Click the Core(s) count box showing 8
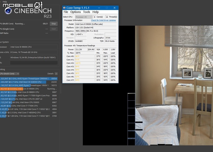Viewport: 213px width, 152px height. coord(94,17)
